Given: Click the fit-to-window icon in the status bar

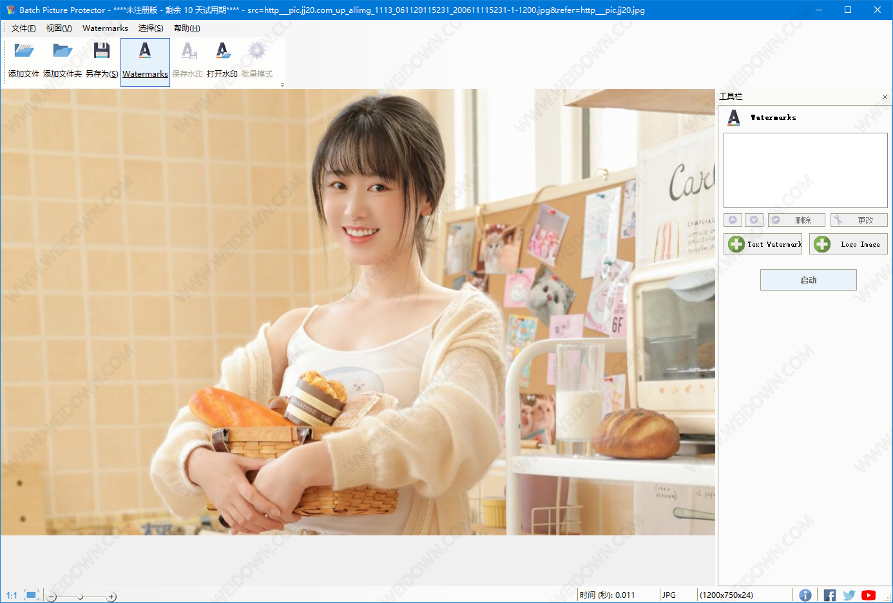Looking at the screenshot, I should point(32,595).
